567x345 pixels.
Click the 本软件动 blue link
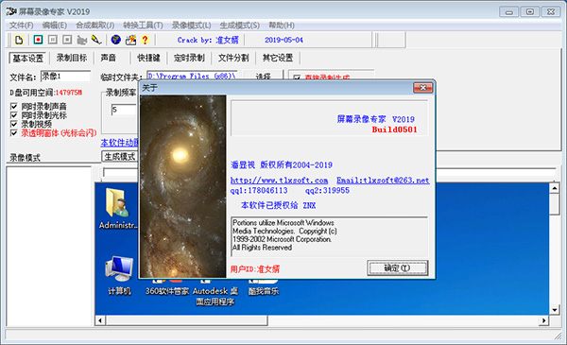tap(119, 143)
